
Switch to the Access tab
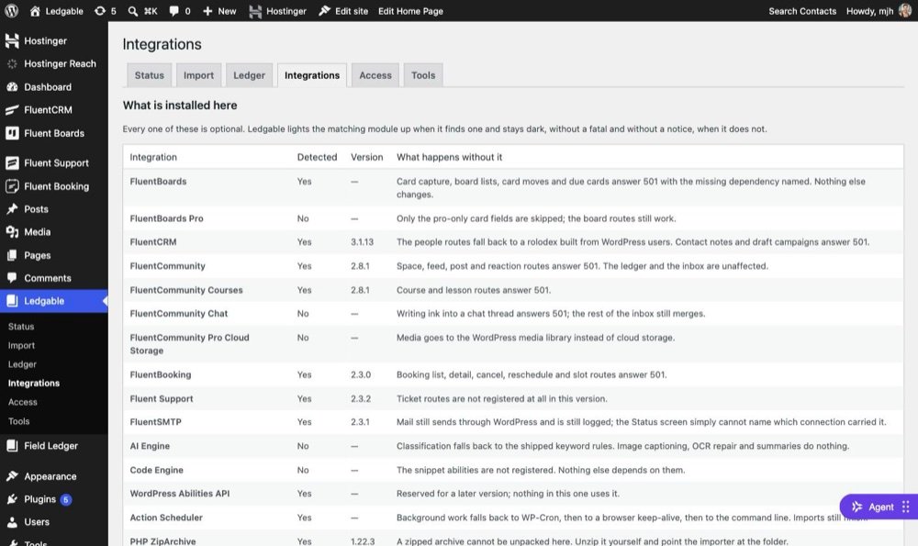click(375, 75)
